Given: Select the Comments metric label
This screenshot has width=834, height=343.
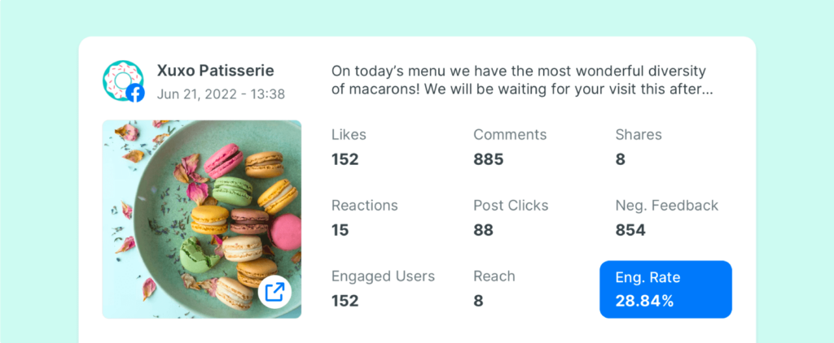Looking at the screenshot, I should [510, 135].
